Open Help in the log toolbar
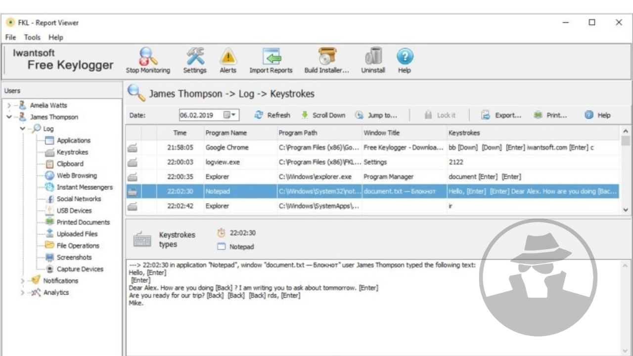 pyautogui.click(x=597, y=115)
